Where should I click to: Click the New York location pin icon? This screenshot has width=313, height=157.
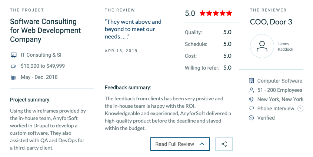coord(251,99)
